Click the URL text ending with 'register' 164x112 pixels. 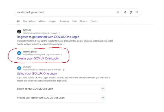pyautogui.click(x=40, y=33)
